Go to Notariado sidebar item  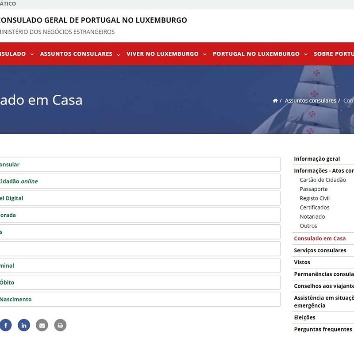pyautogui.click(x=312, y=217)
